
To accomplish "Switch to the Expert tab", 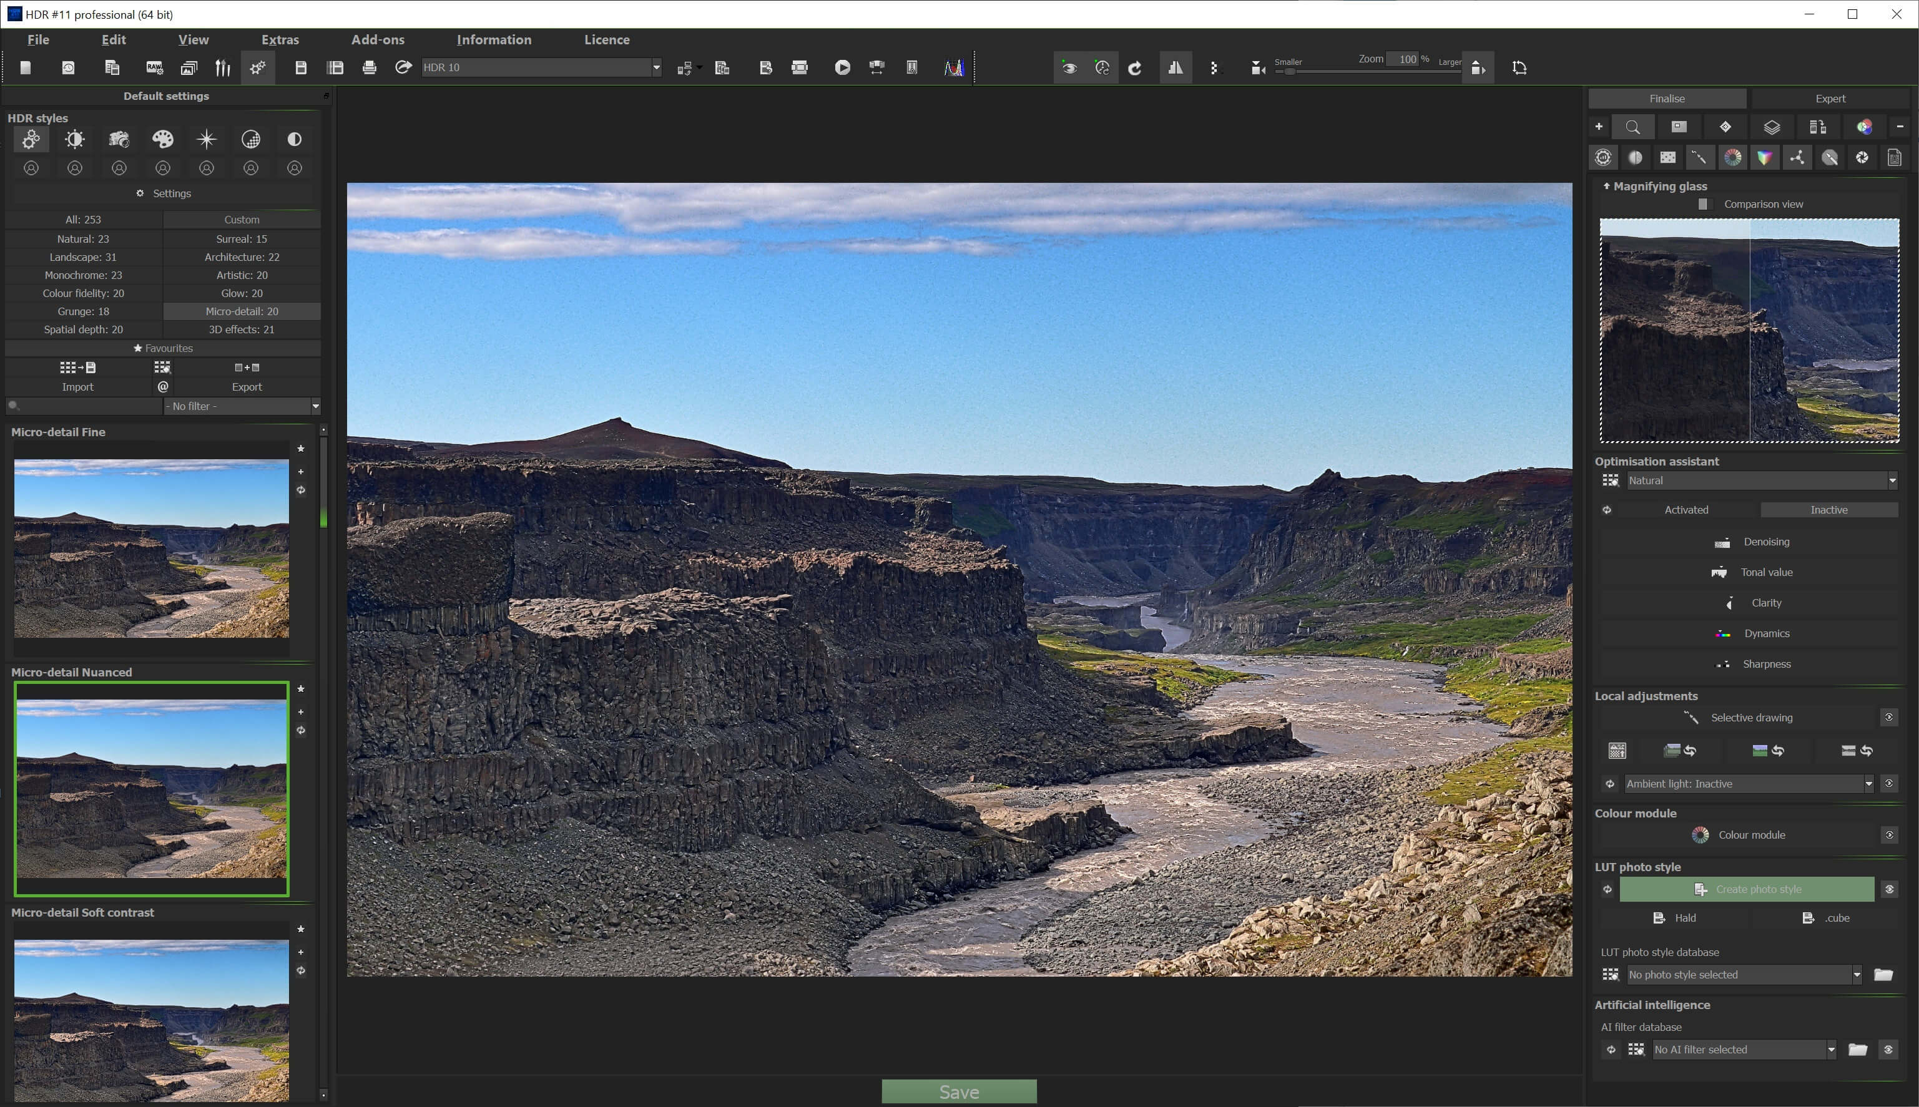I will pyautogui.click(x=1830, y=98).
